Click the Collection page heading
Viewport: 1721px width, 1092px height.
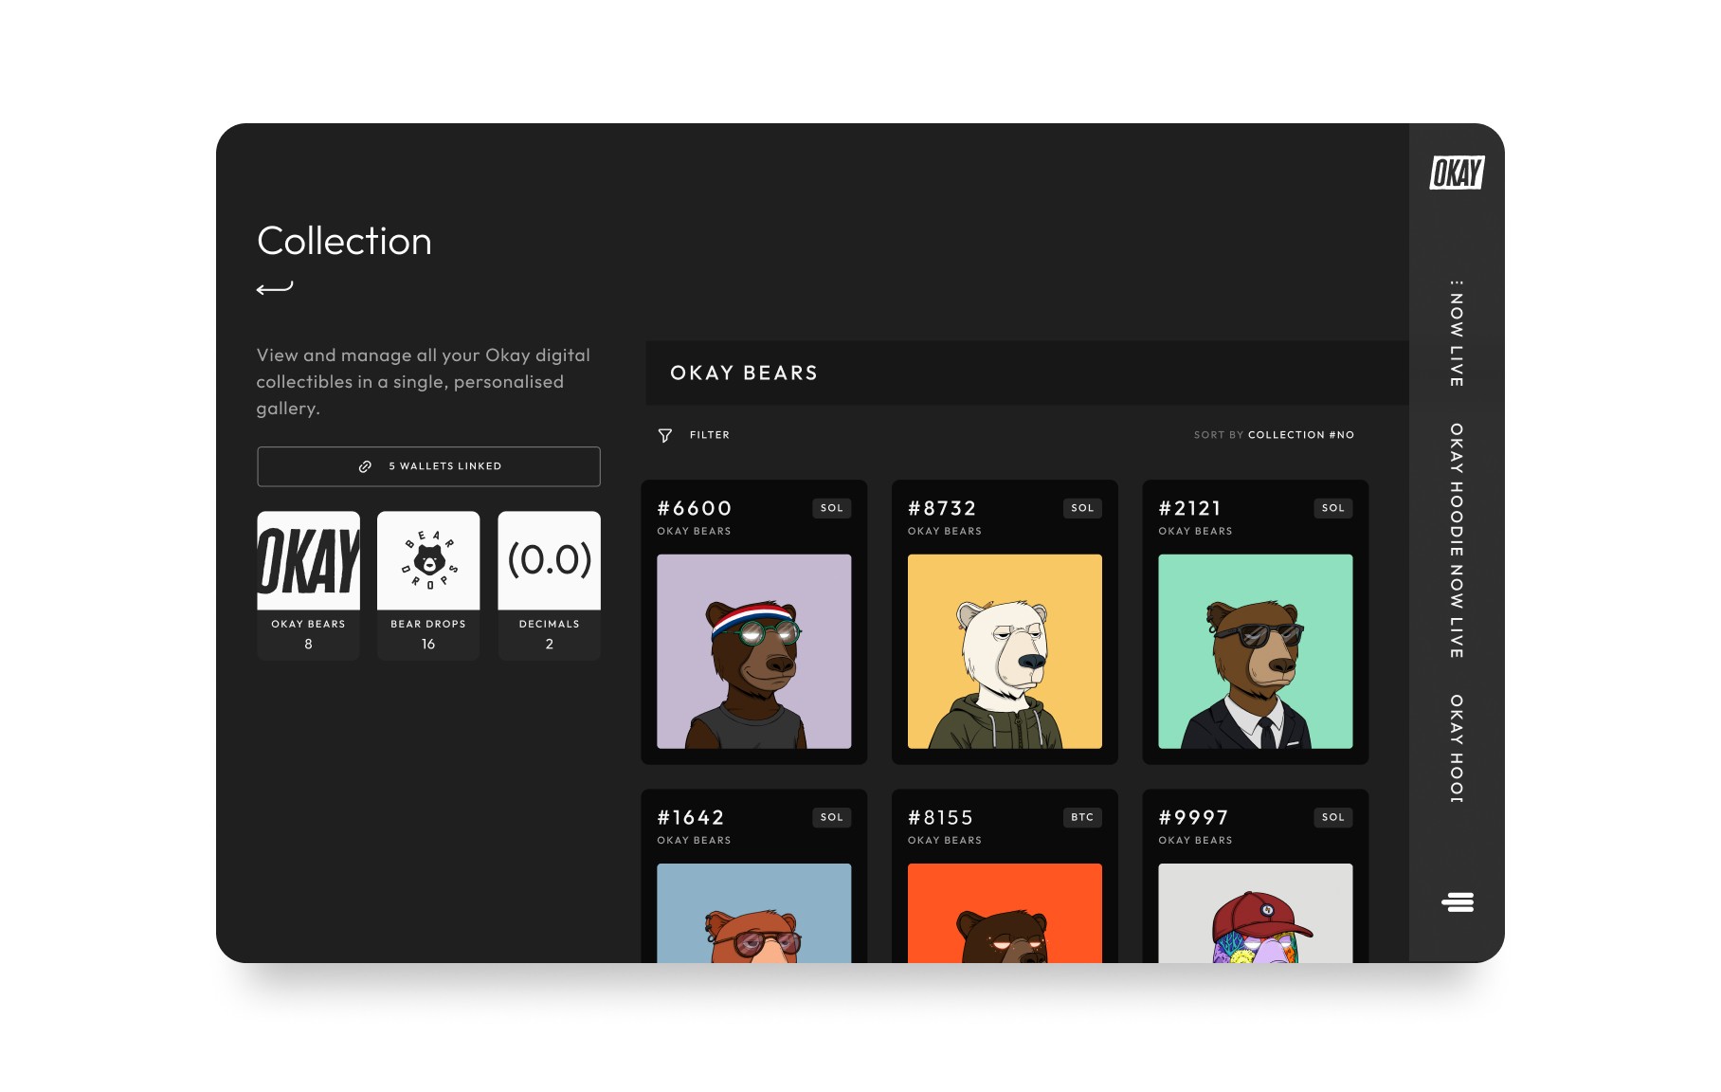tap(345, 242)
